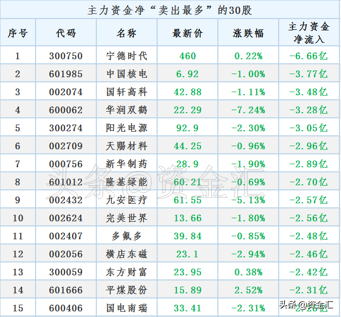This screenshot has height=317, width=341.
Task: Select stock code 601985
Action: coord(66,74)
